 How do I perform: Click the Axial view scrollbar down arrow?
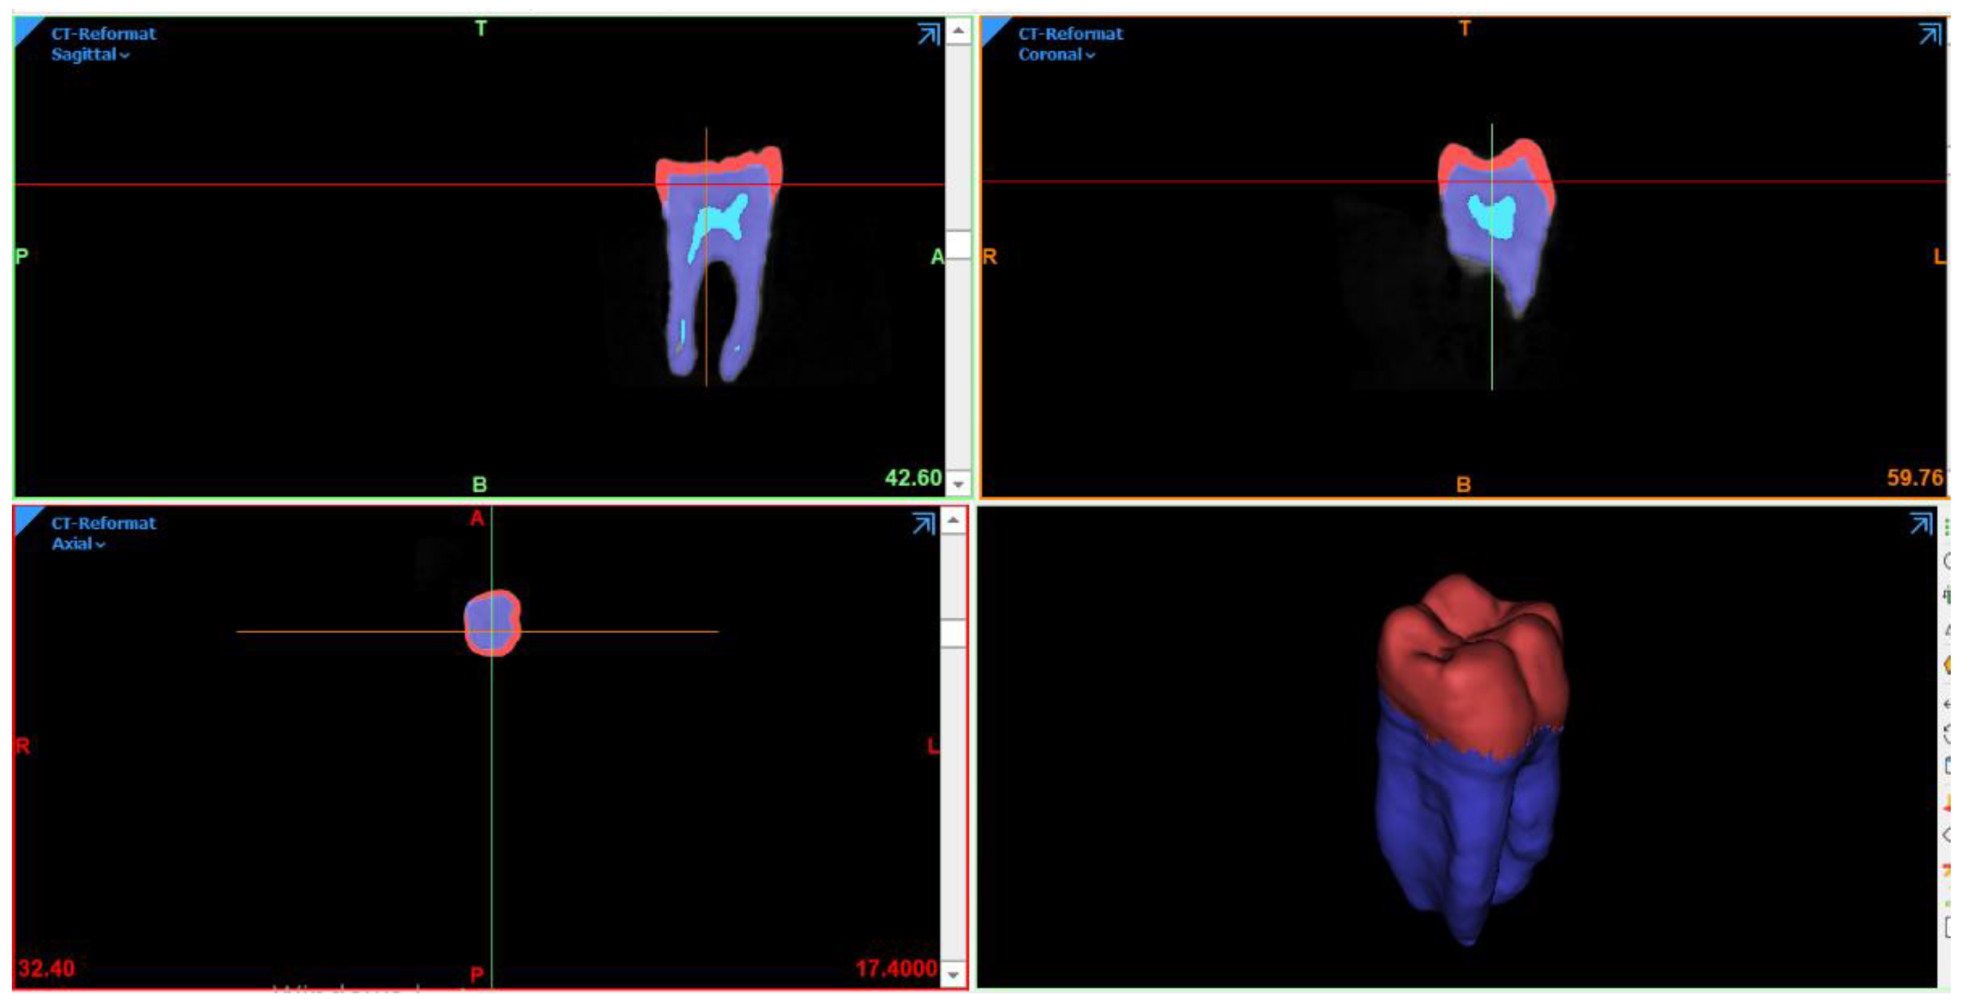(x=953, y=974)
